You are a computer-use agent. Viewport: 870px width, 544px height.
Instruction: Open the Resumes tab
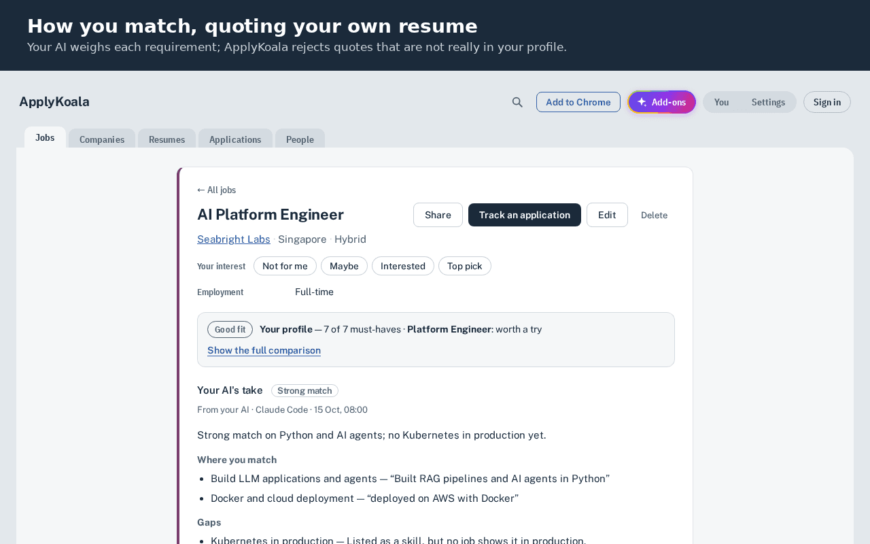point(167,139)
